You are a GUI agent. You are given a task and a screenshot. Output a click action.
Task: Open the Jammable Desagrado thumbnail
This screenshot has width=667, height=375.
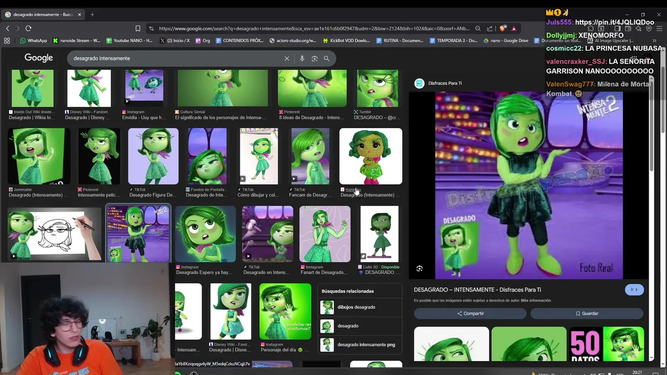click(x=39, y=156)
